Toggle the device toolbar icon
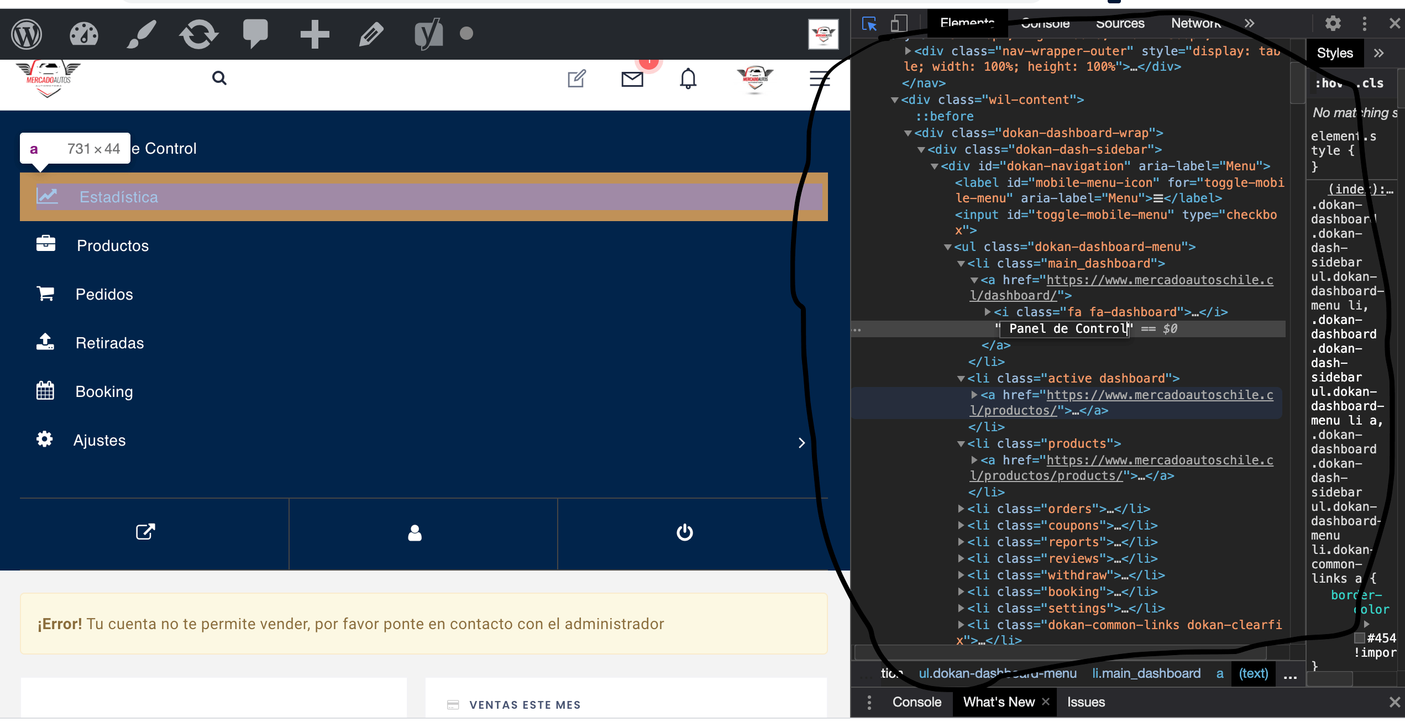This screenshot has width=1405, height=722. 899,24
